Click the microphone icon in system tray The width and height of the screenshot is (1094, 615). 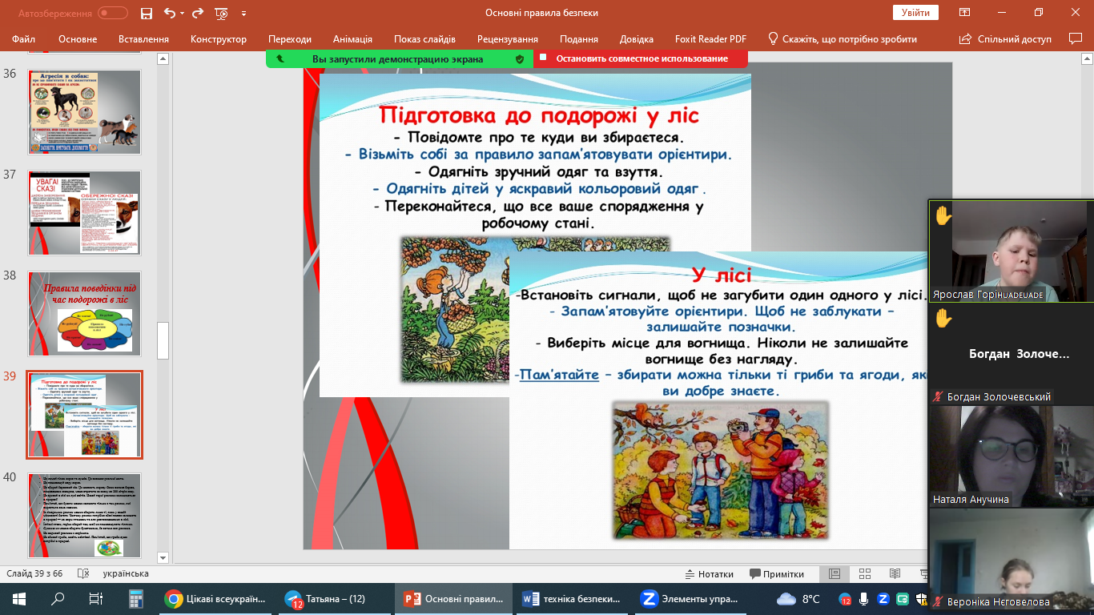click(x=864, y=599)
